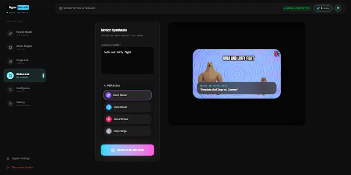Click the Neural Station OS label
Viewport: 351px width, 175px height.
[x=18, y=13]
